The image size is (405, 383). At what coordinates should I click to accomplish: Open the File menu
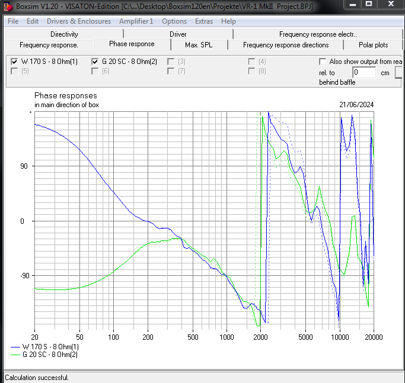(x=13, y=21)
